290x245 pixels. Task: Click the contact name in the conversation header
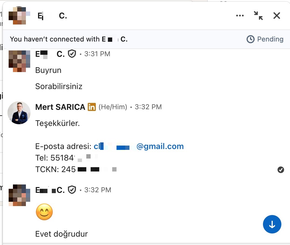pos(52,16)
